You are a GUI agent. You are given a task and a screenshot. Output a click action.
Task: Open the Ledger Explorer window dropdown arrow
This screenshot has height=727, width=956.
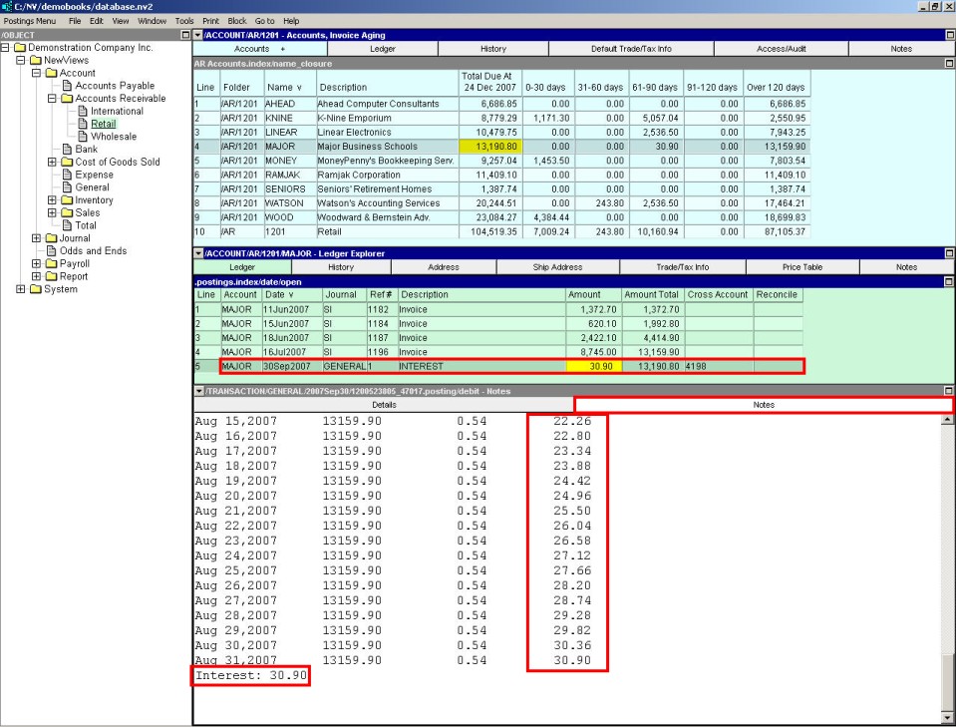pos(197,253)
